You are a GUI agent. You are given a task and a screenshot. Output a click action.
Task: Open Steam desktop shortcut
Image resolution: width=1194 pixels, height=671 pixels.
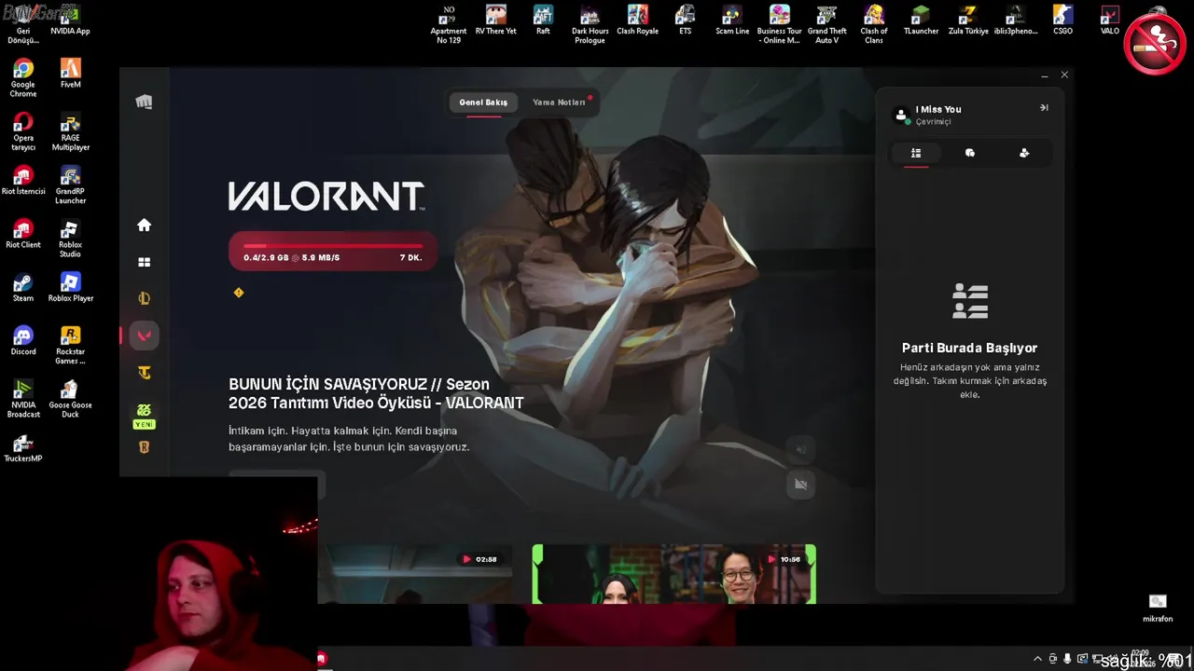tap(23, 287)
